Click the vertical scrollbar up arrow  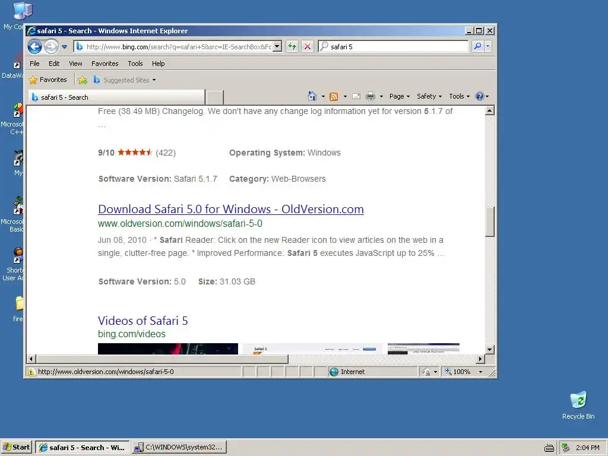coord(490,111)
